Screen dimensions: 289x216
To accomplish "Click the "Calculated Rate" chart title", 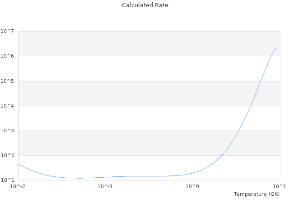I will [145, 5].
